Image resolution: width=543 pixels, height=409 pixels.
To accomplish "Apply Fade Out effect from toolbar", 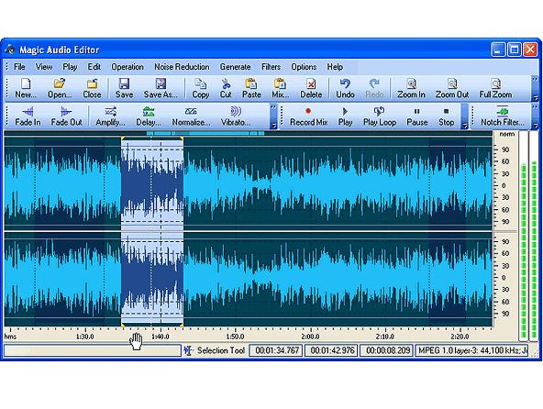I will [x=66, y=112].
